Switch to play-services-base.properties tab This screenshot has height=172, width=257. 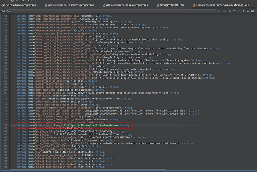[x=19, y=5]
